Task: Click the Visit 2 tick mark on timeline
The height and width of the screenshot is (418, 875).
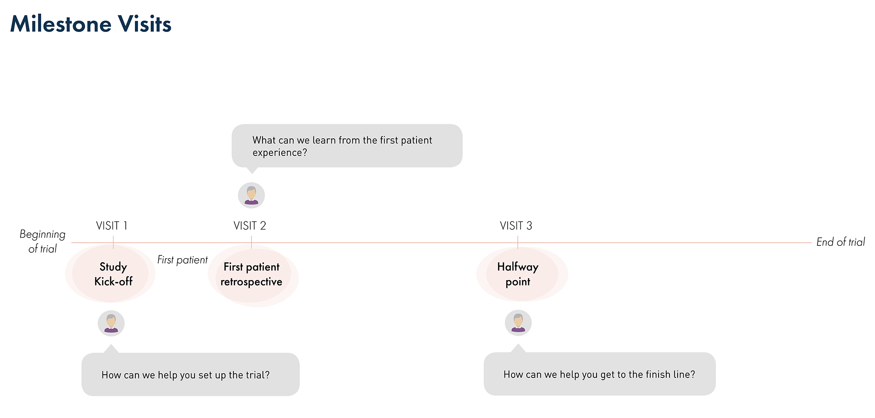Action: (252, 243)
